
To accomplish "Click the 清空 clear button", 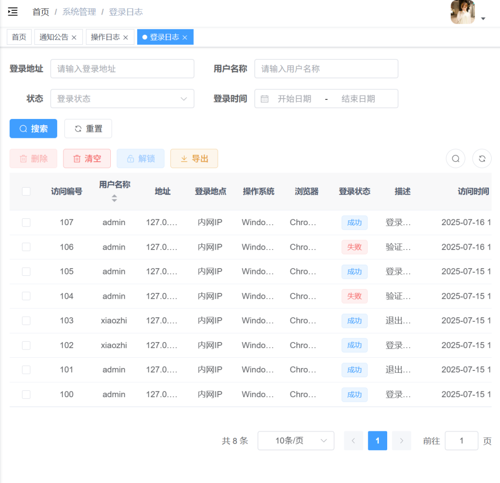I will click(87, 158).
